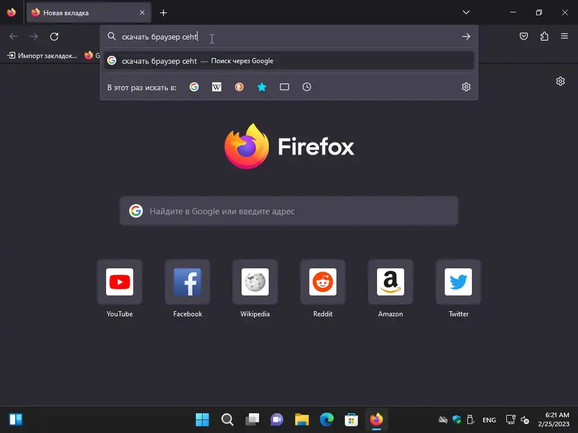Click Импорт закладок bookmark toolbar item
The width and height of the screenshot is (578, 433).
42,56
